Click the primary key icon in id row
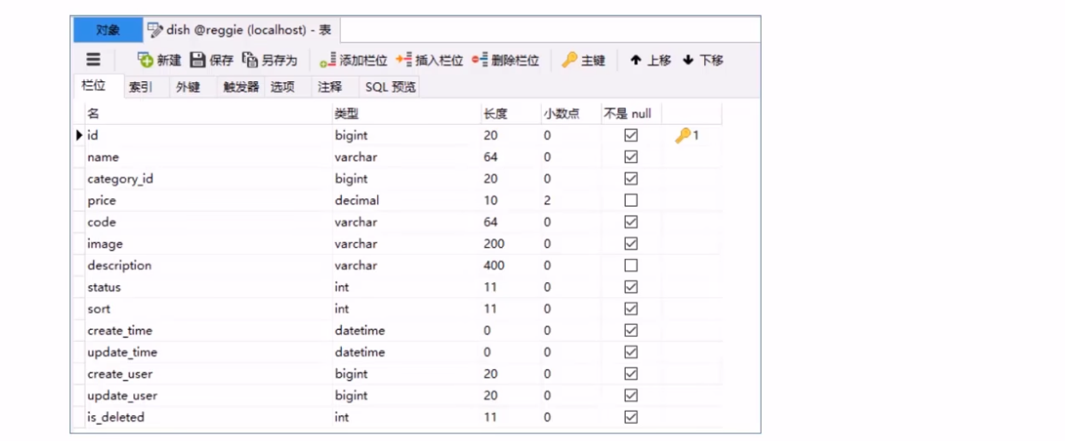 point(682,135)
